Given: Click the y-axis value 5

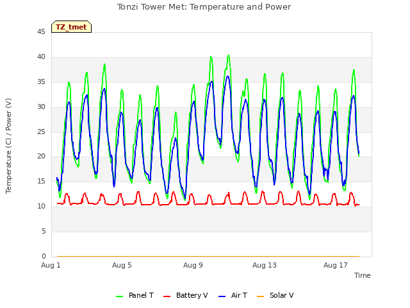Looking at the screenshot, I should (44, 231).
